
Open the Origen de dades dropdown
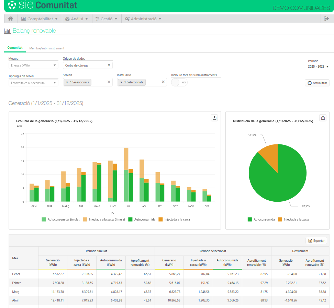[88, 65]
